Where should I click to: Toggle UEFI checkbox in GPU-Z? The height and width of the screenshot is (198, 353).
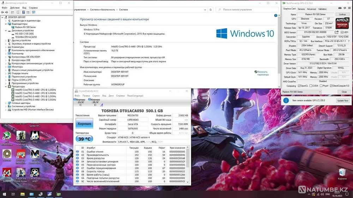click(342, 32)
